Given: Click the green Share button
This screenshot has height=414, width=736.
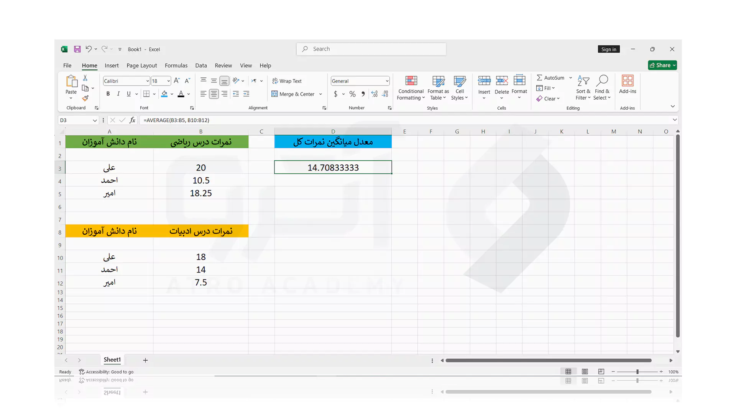Looking at the screenshot, I should point(662,65).
